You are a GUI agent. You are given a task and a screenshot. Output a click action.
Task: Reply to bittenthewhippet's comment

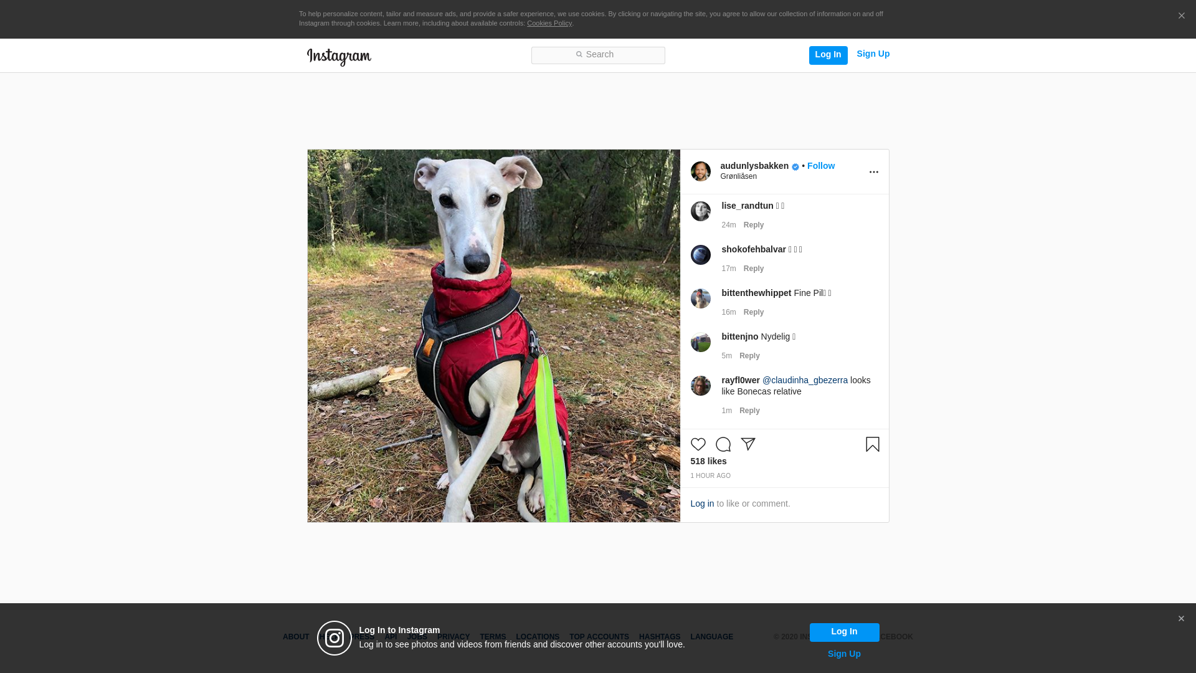pyautogui.click(x=754, y=312)
